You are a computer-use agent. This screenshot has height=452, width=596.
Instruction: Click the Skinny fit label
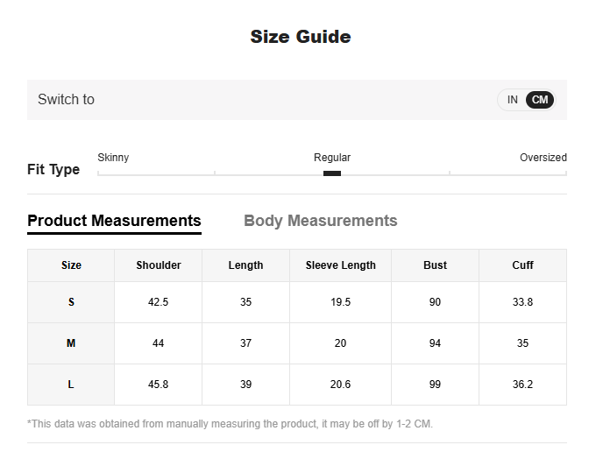coord(113,158)
